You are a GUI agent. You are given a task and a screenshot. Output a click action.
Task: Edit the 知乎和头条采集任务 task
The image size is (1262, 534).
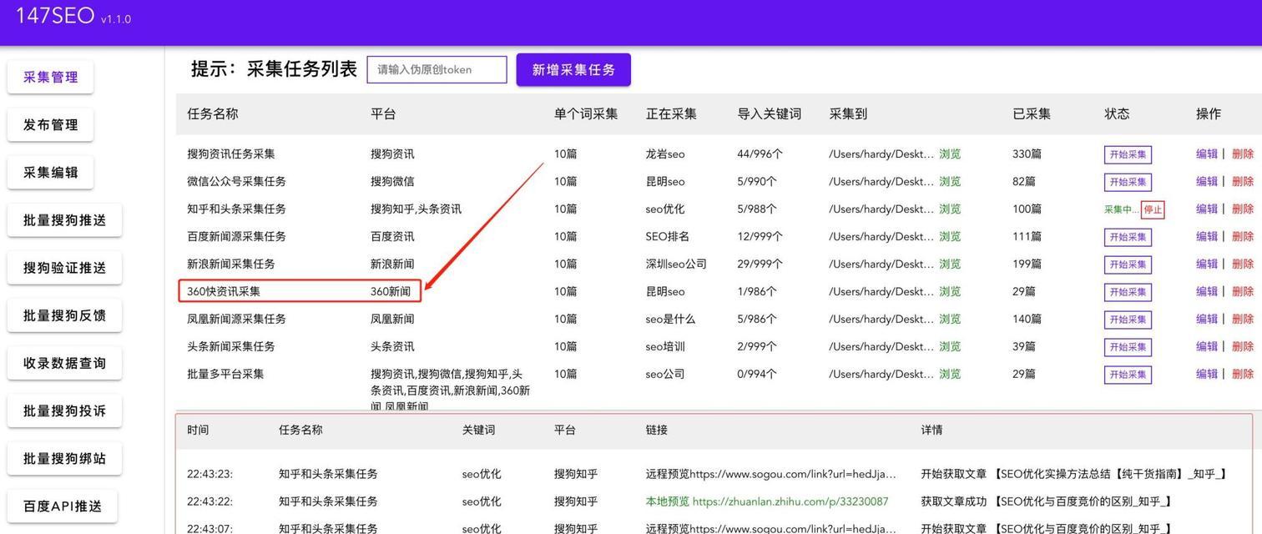coord(1207,209)
